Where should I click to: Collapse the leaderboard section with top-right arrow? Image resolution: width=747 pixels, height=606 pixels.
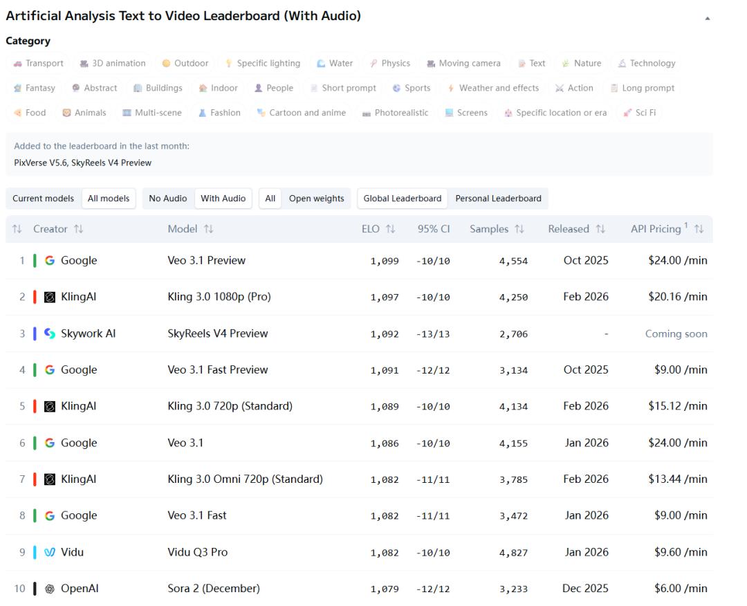pyautogui.click(x=707, y=19)
